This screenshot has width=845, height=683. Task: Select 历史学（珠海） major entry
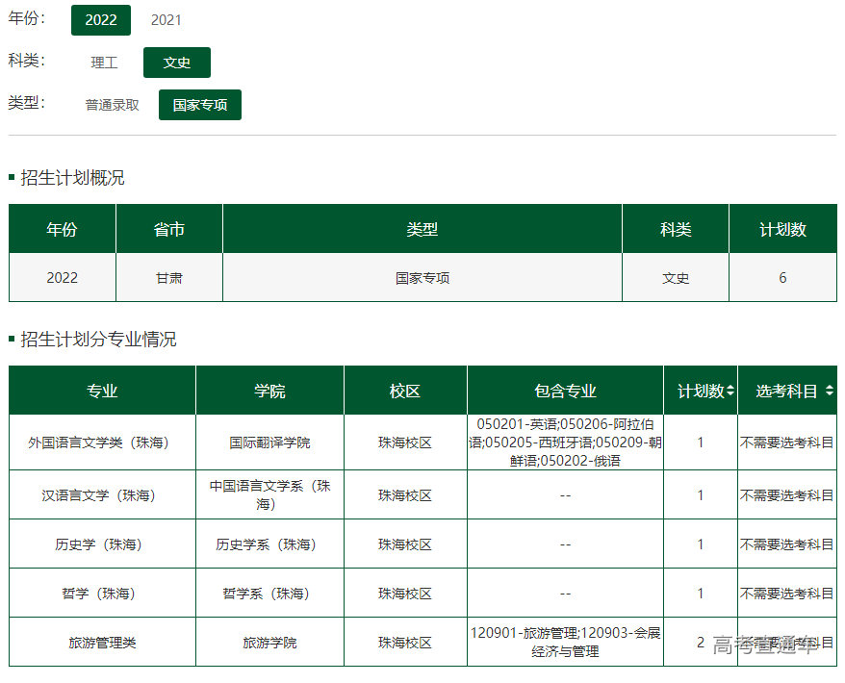(102, 544)
